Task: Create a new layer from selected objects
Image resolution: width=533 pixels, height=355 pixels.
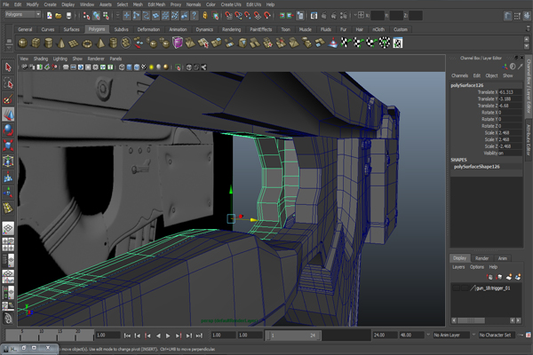Action: click(517, 277)
